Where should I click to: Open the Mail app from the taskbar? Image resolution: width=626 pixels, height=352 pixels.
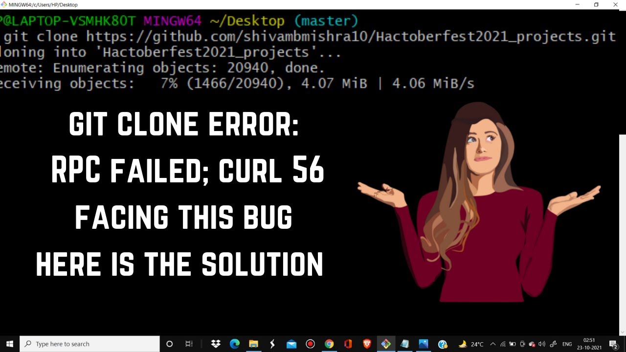click(291, 344)
